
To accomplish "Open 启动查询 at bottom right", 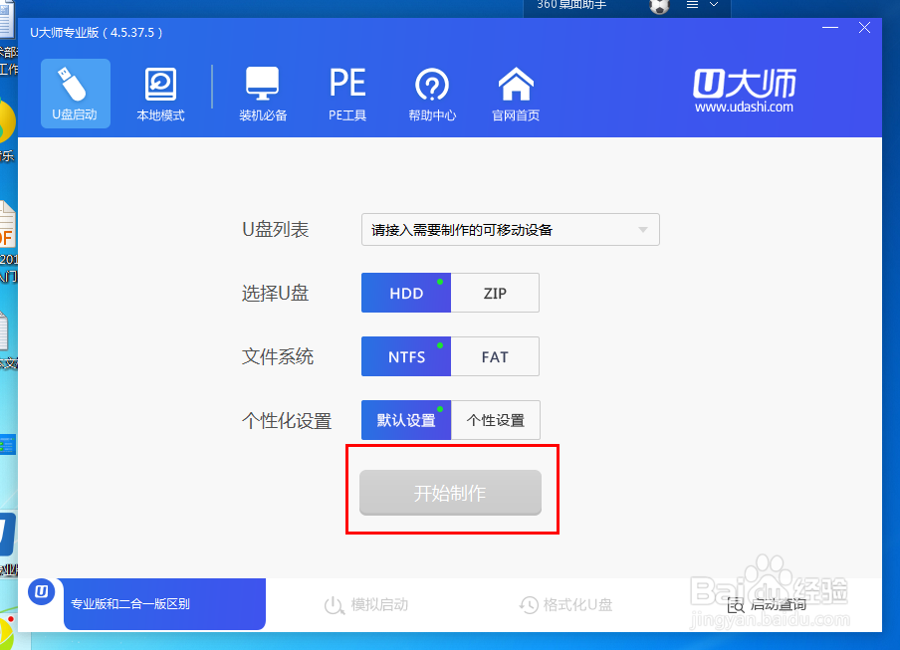I will point(767,604).
